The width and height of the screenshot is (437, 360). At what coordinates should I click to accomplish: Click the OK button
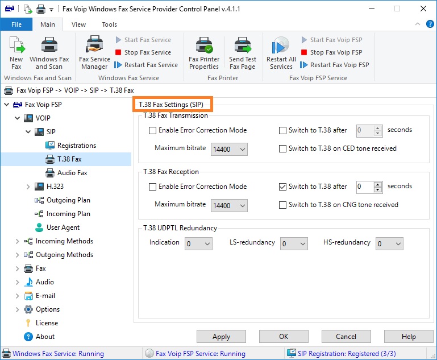coord(284,337)
